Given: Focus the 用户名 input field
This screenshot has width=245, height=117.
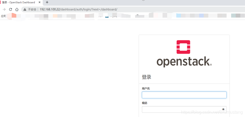Looking at the screenshot, I should click(184, 95).
